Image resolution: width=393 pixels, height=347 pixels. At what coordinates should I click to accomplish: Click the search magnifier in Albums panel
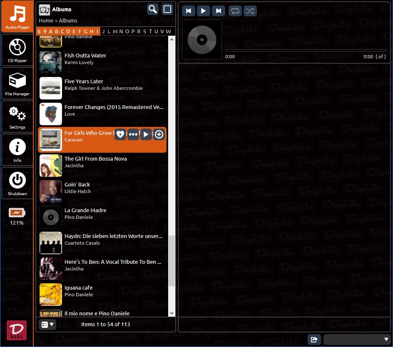tap(153, 9)
